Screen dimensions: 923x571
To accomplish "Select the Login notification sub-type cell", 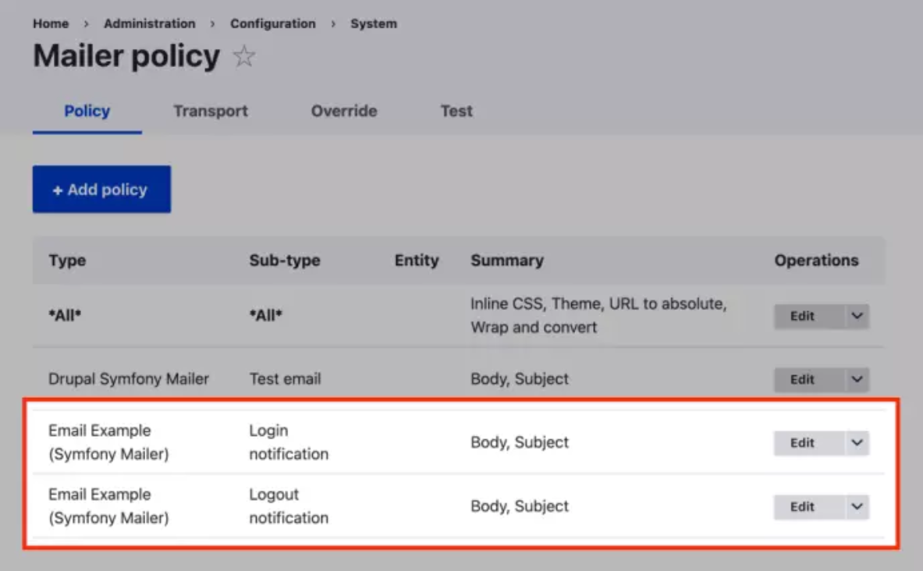I will [289, 442].
